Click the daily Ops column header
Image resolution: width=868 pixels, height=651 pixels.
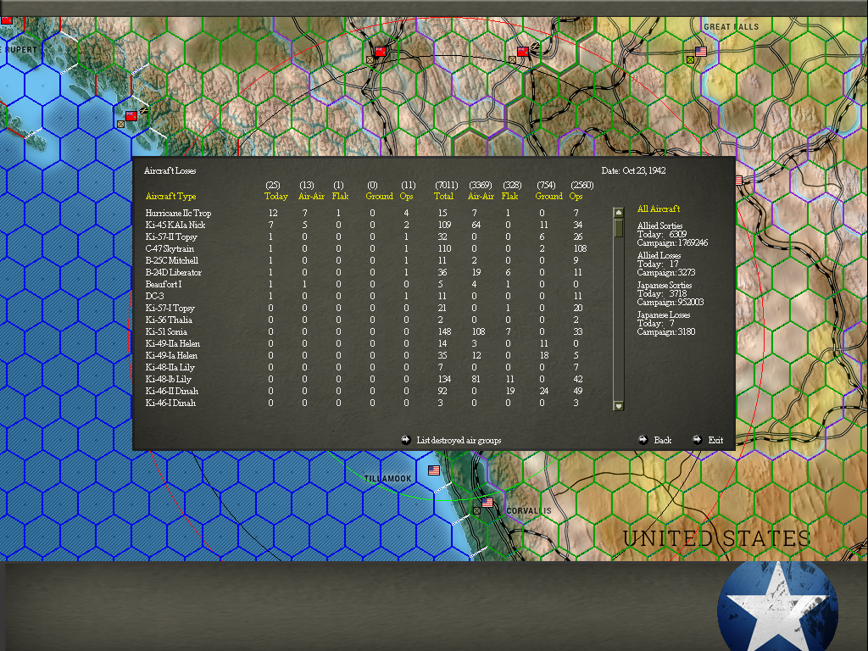[406, 196]
